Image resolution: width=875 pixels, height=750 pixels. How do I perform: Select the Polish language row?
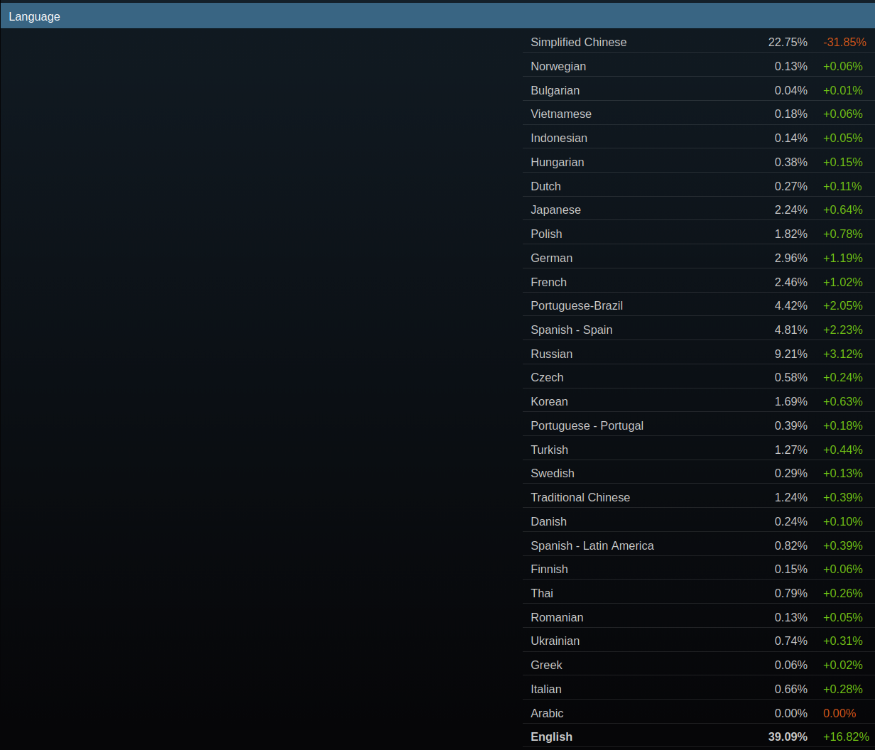coord(699,234)
